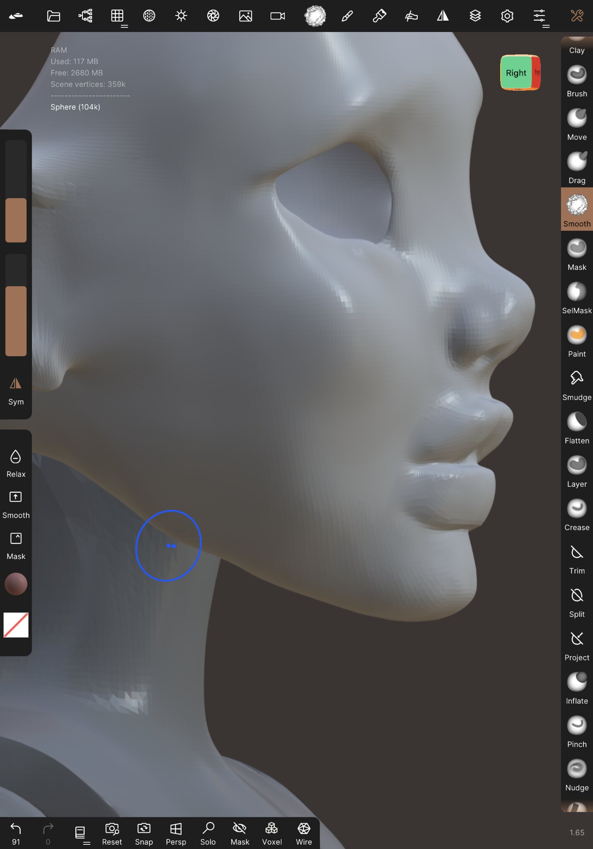
Task: Open the Background image menu
Action: [x=245, y=16]
